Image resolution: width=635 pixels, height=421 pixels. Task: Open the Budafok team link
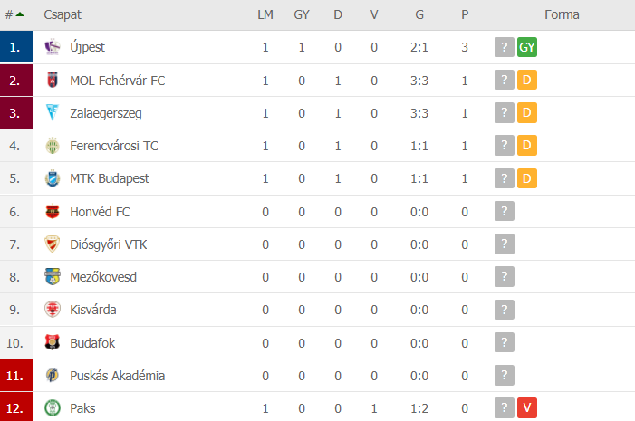point(92,343)
